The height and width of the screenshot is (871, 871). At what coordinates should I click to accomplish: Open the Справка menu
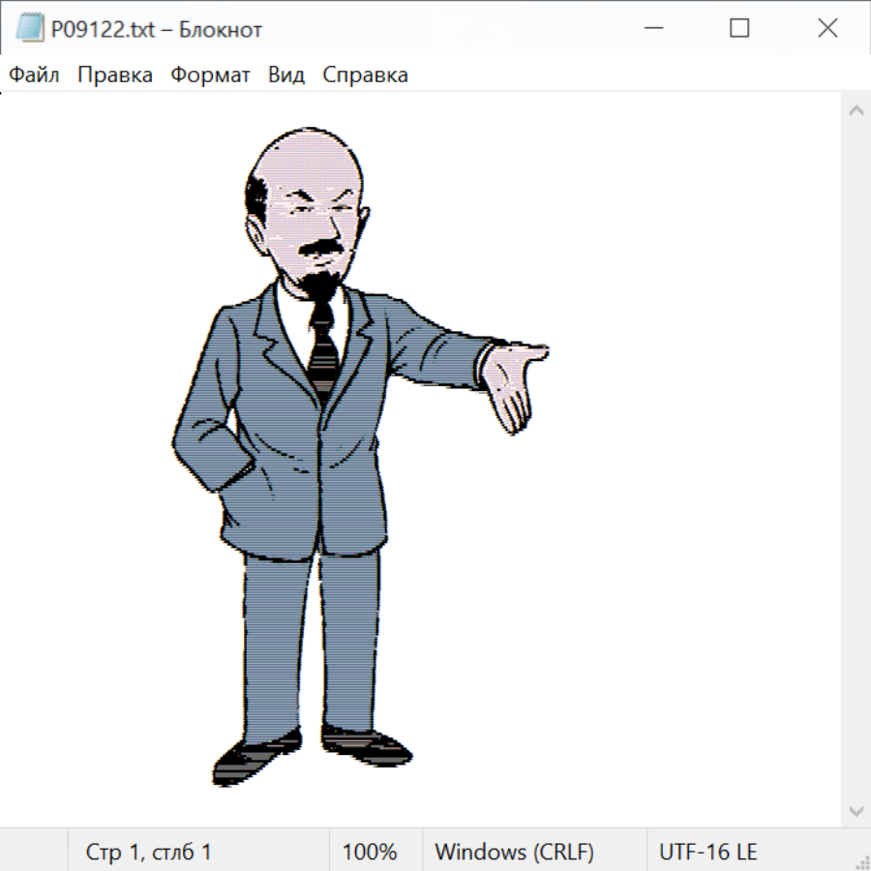point(365,75)
